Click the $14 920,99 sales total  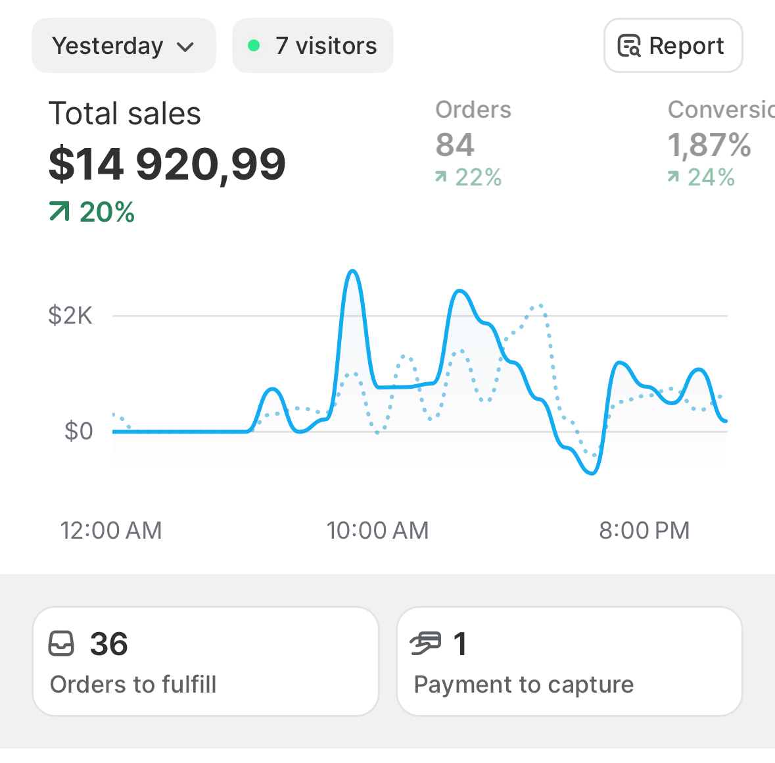point(167,164)
